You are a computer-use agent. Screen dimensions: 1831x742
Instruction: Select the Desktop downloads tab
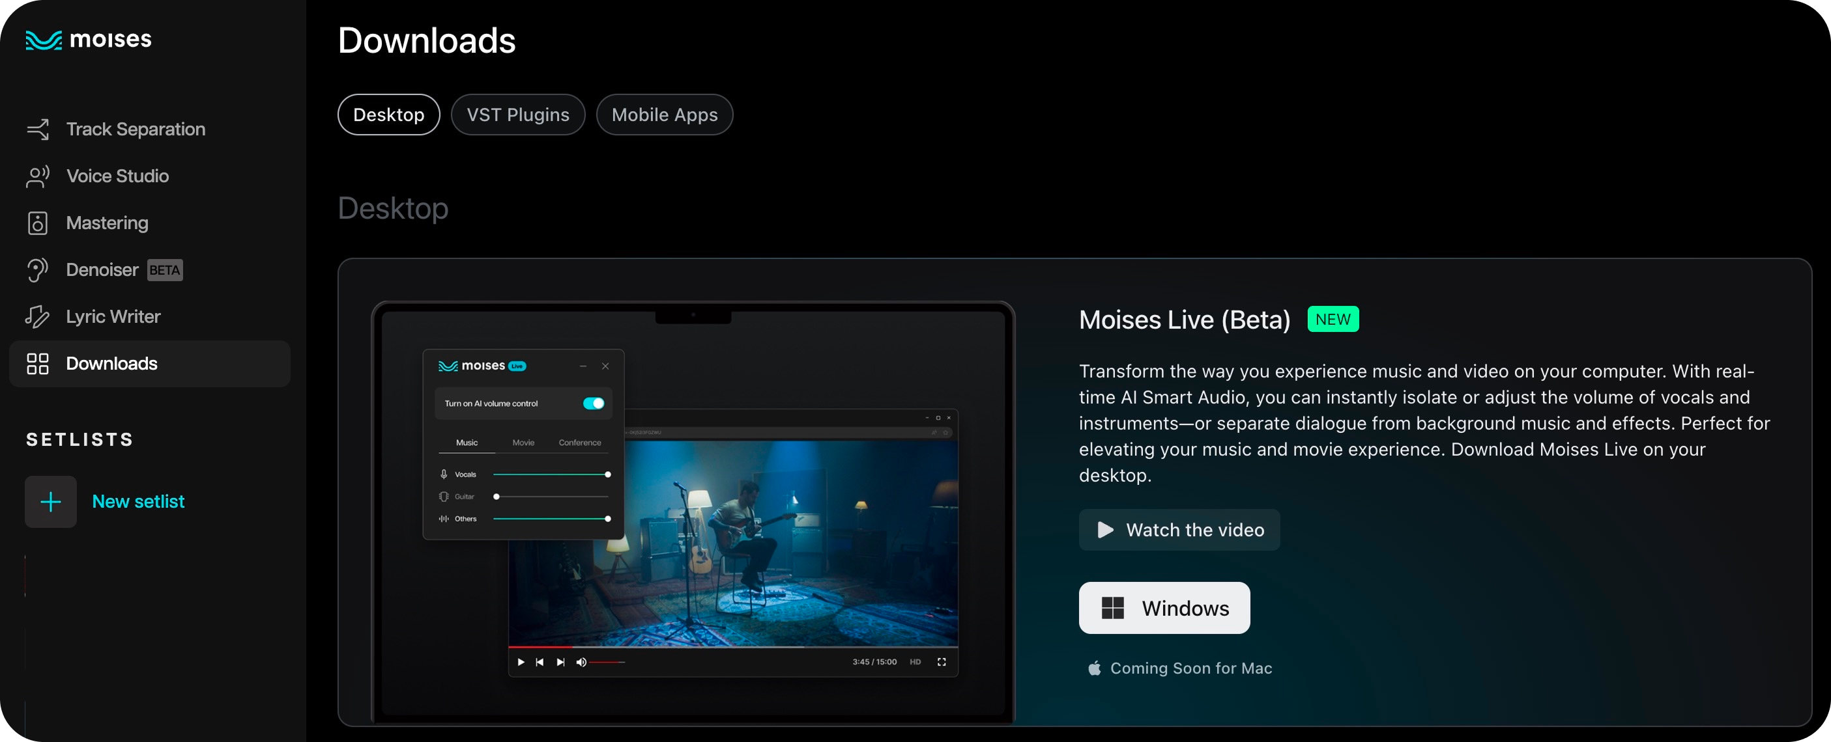(388, 115)
